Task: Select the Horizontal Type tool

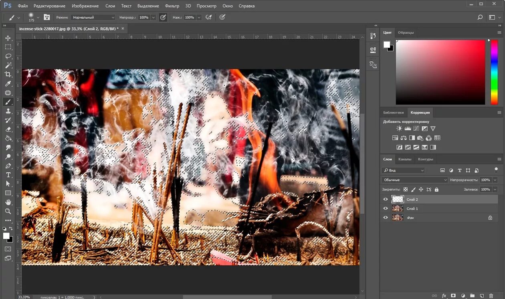Action: pos(8,175)
